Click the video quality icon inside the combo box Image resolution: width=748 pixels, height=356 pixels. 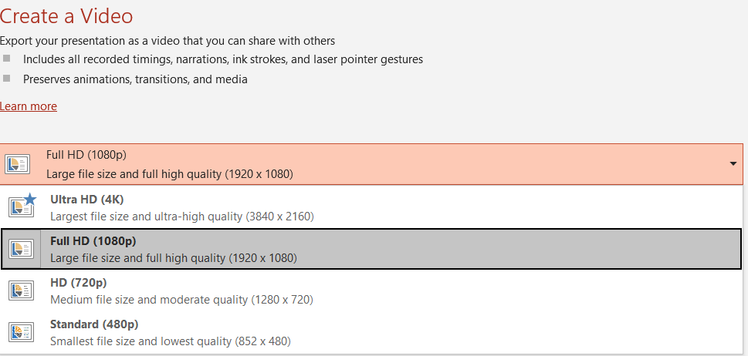(x=17, y=163)
